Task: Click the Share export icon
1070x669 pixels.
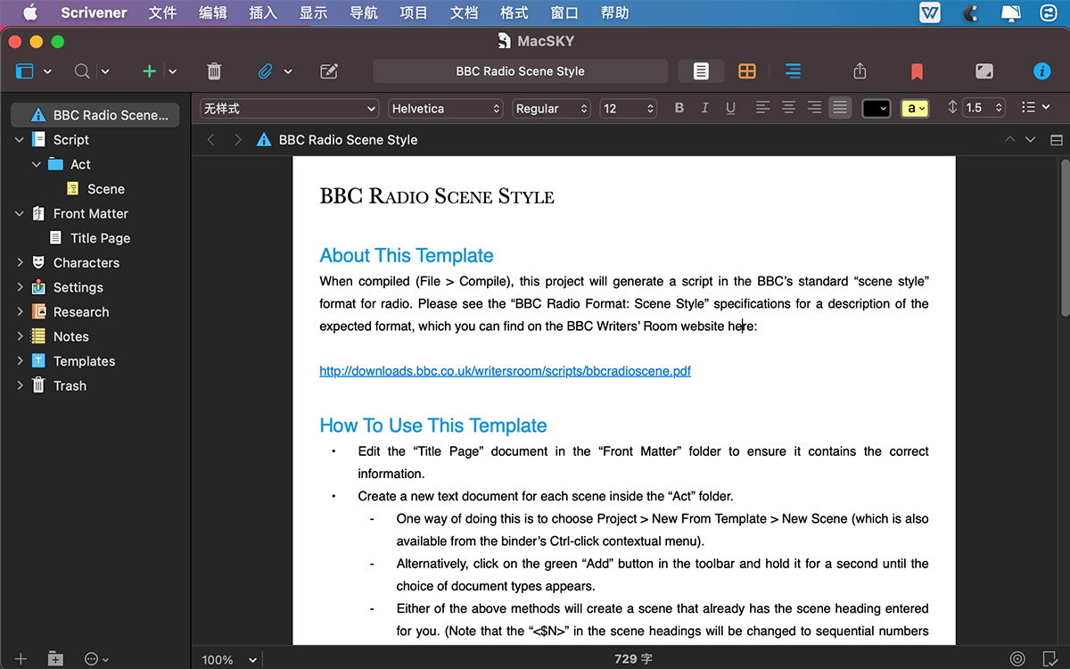Action: pyautogui.click(x=860, y=71)
